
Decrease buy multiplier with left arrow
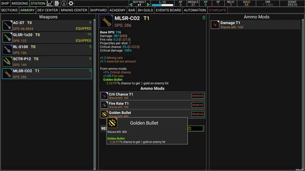[131, 5]
